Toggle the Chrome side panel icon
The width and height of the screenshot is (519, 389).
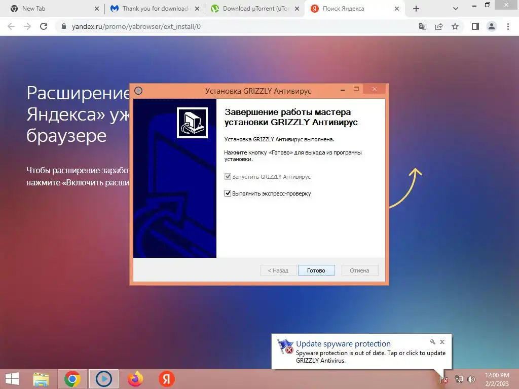pyautogui.click(x=475, y=26)
